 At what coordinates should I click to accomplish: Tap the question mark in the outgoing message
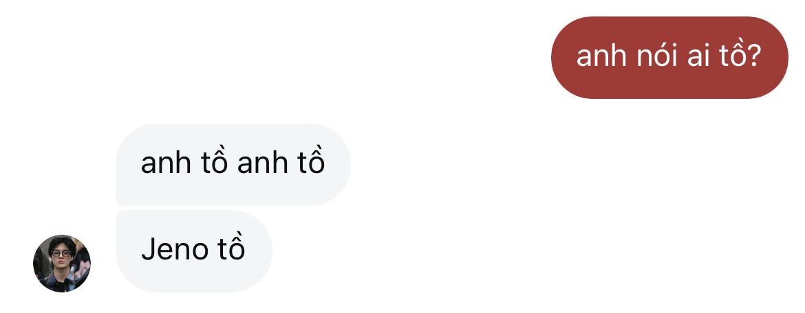tap(753, 56)
